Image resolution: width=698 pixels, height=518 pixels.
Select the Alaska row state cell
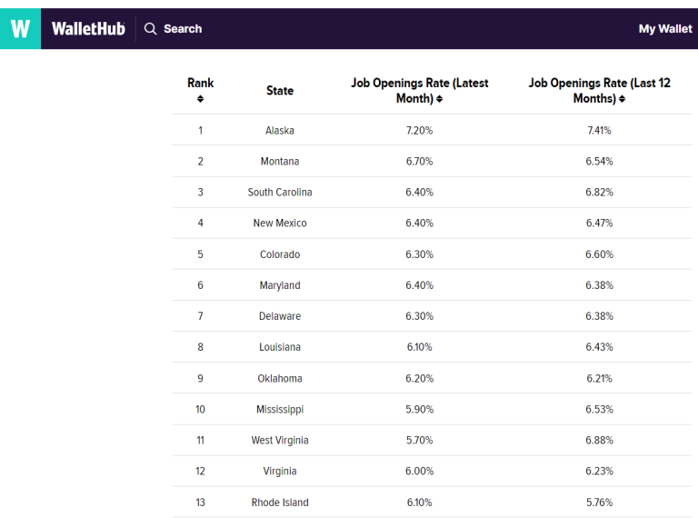pos(280,131)
